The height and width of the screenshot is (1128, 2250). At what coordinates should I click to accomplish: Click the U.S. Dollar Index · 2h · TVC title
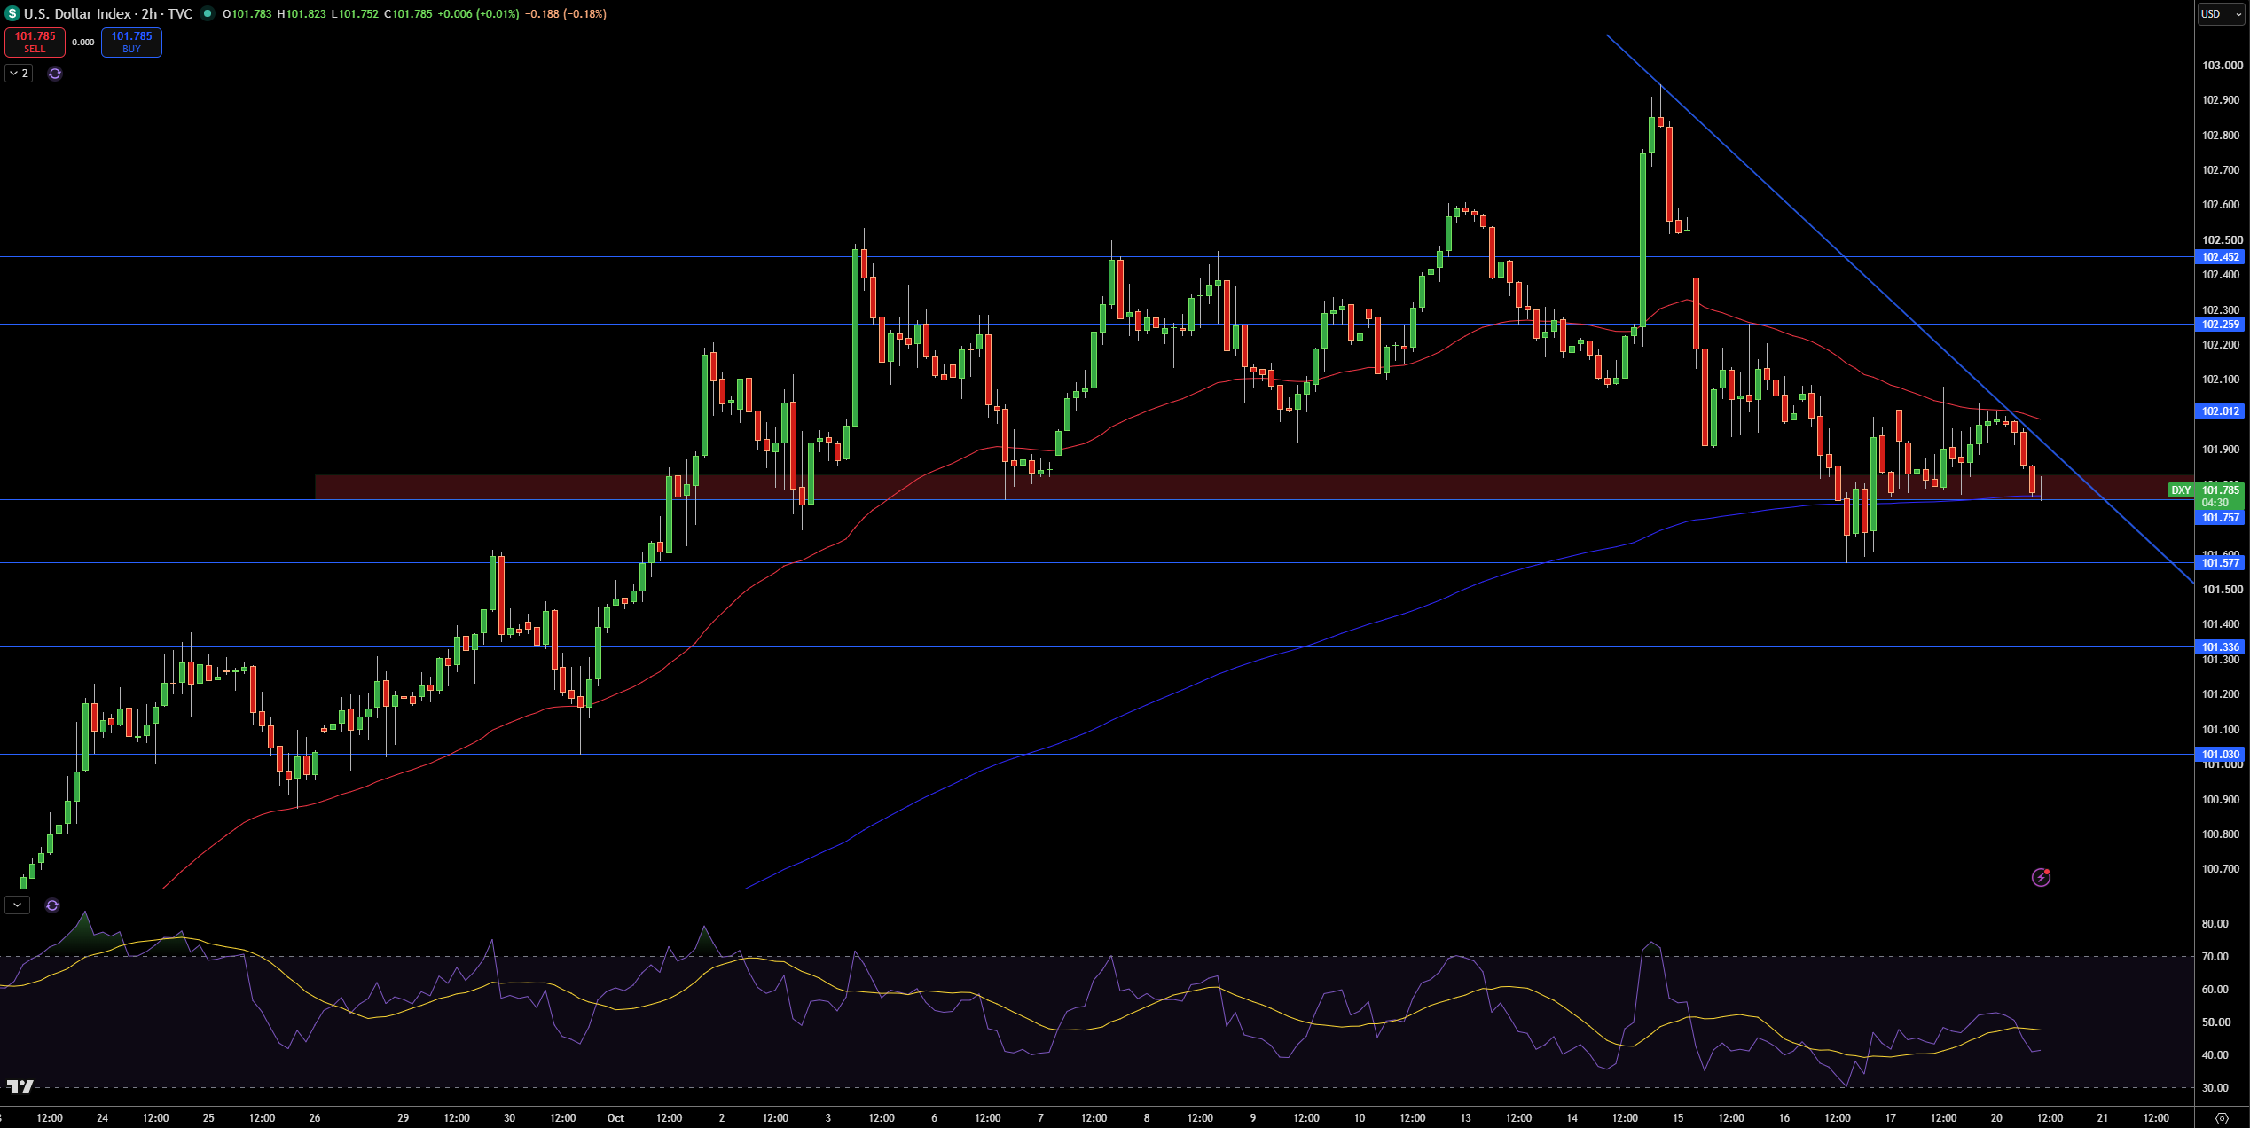[107, 13]
